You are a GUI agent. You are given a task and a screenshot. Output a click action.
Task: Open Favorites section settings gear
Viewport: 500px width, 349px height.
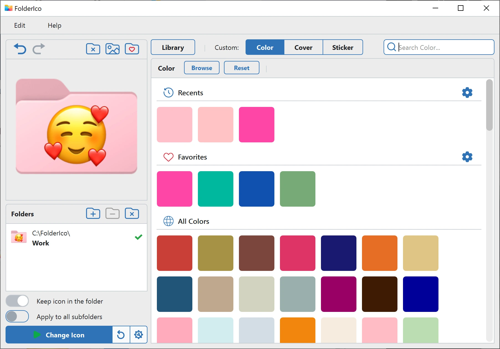click(467, 157)
